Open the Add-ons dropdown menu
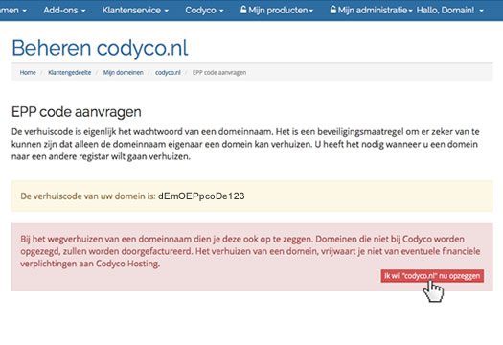The height and width of the screenshot is (345, 503). point(64,11)
